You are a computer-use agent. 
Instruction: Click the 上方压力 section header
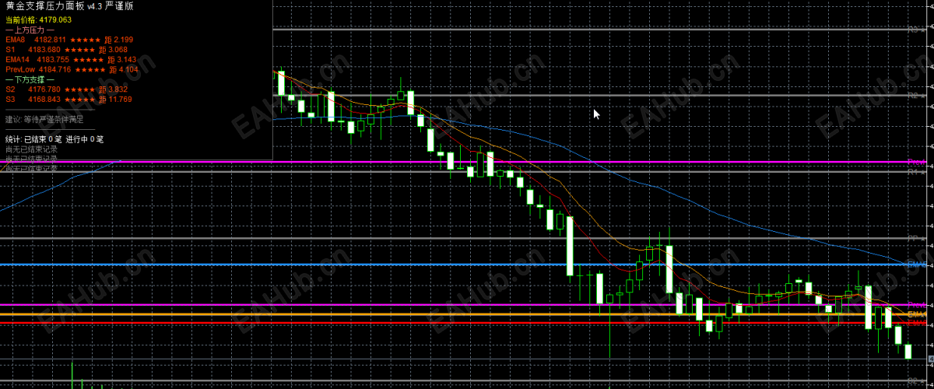pyautogui.click(x=30, y=30)
